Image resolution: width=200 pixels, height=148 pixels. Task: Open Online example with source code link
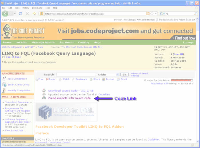(x=69, y=98)
